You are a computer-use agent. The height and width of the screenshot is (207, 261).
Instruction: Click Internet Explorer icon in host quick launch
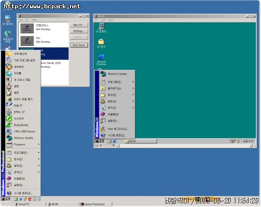coord(21,199)
